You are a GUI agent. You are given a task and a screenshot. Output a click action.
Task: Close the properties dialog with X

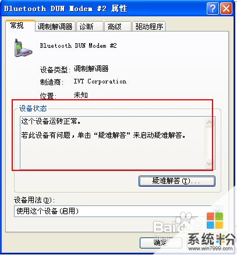[x=227, y=9]
